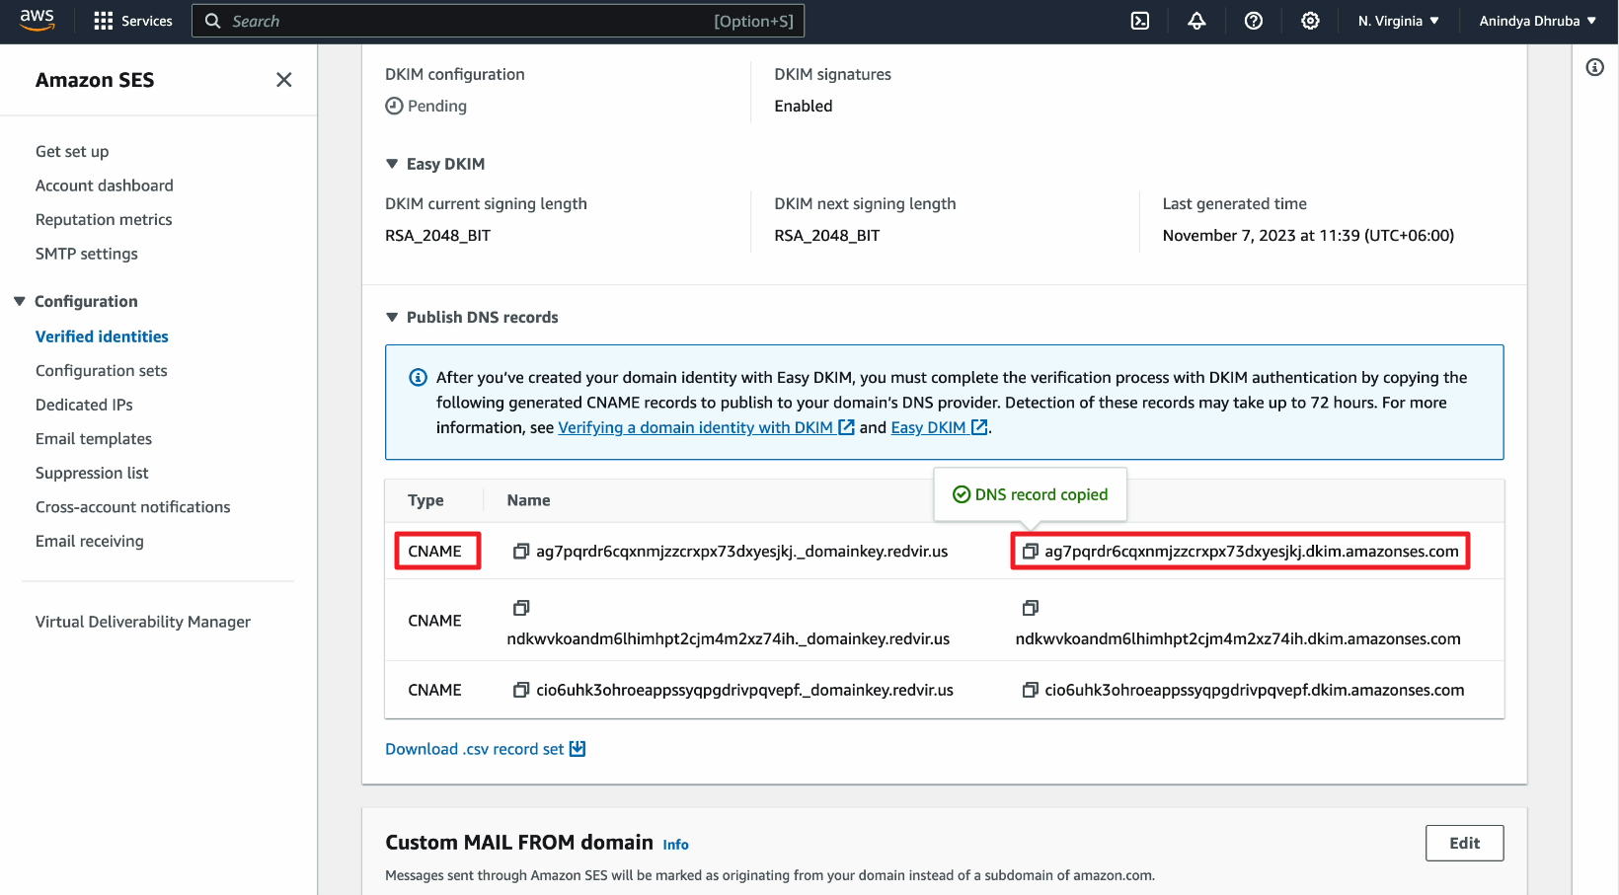This screenshot has height=895, width=1619.
Task: Open the Services menu
Action: click(133, 21)
